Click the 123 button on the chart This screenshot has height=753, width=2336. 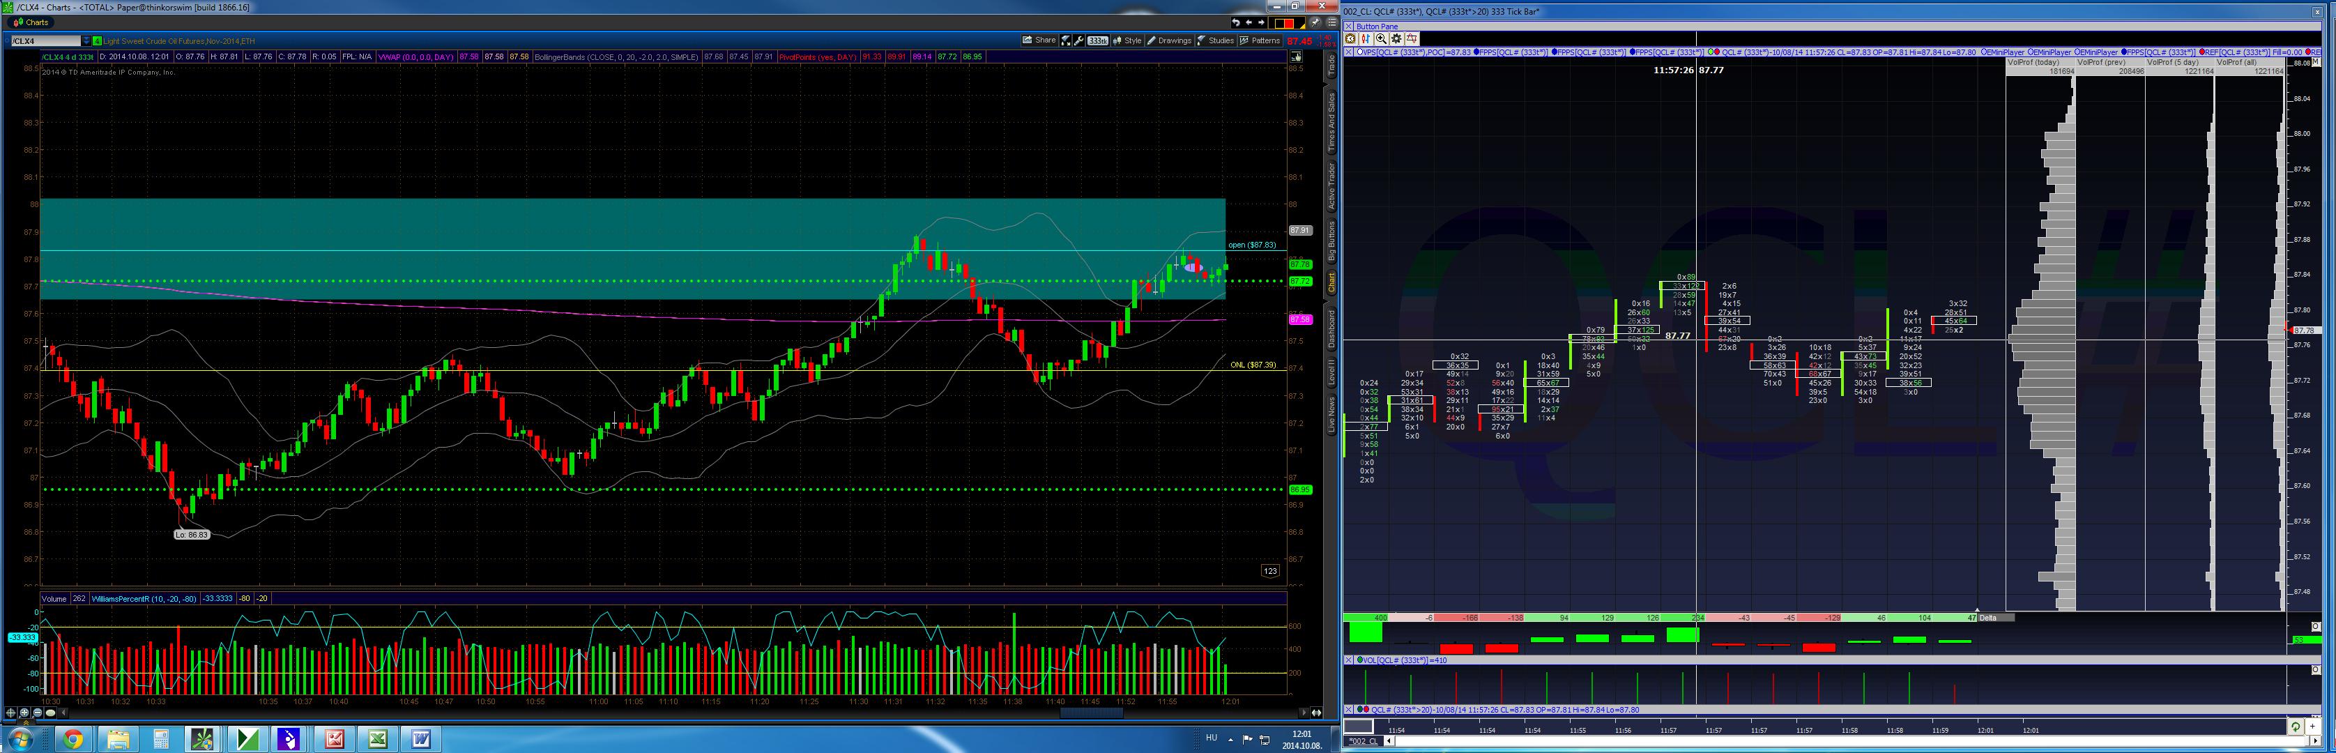click(x=1269, y=570)
